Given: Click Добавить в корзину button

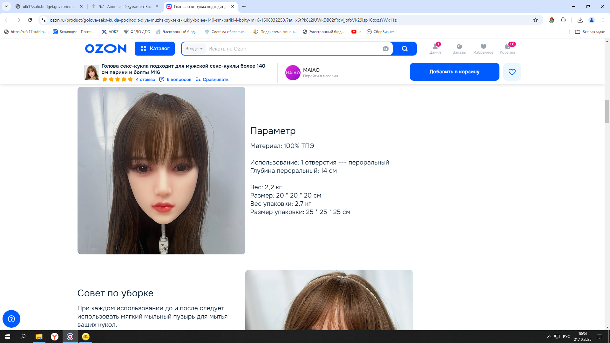Looking at the screenshot, I should [454, 72].
